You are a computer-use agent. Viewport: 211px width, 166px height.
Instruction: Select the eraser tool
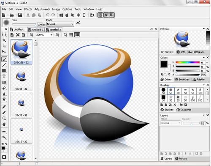[x=4, y=88]
